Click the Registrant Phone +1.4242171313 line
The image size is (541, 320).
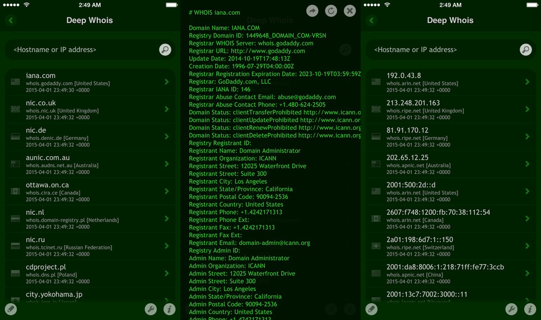coord(235,212)
